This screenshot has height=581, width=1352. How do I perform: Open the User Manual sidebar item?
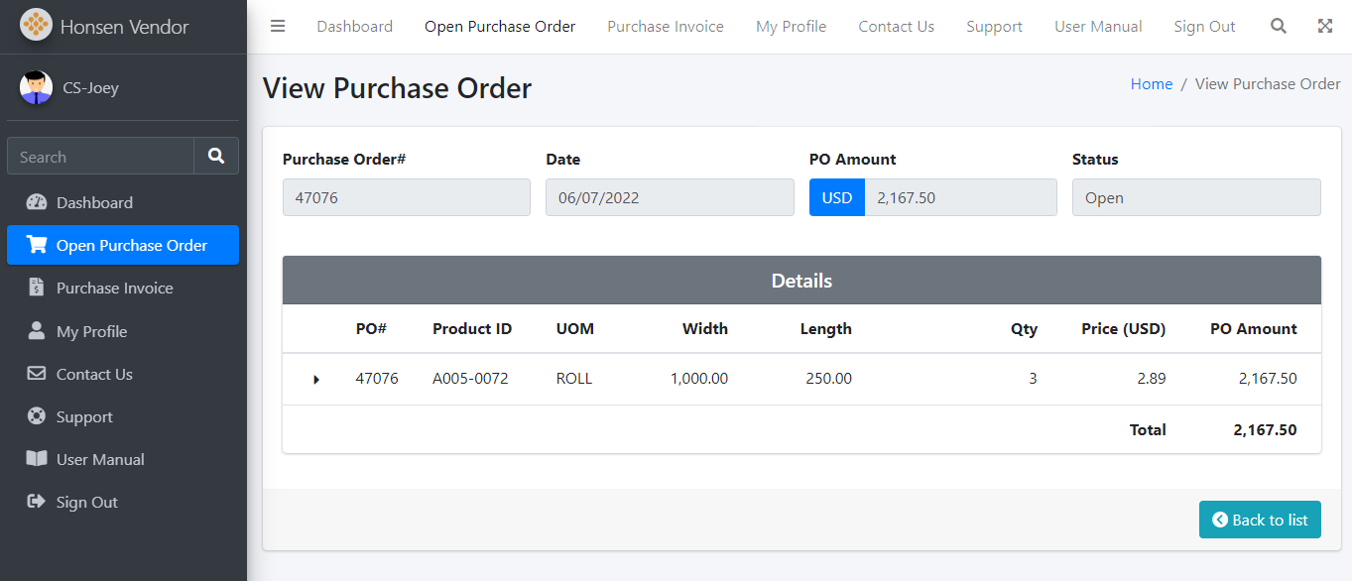(100, 460)
